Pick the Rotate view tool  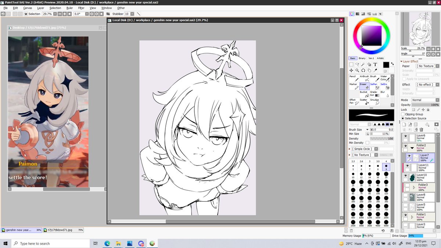click(x=363, y=70)
